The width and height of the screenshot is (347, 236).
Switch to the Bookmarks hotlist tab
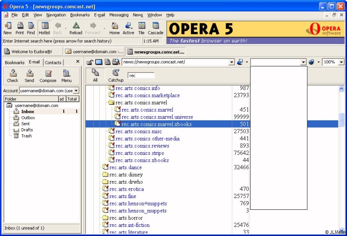(14, 62)
